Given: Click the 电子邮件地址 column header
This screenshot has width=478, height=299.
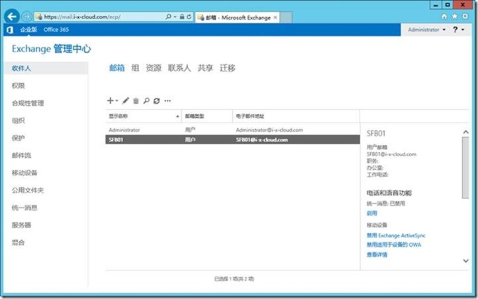Looking at the screenshot, I should pos(296,116).
